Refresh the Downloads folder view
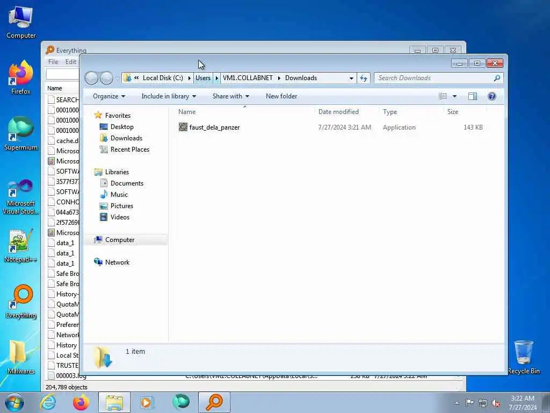The width and height of the screenshot is (550, 413). pyautogui.click(x=364, y=78)
